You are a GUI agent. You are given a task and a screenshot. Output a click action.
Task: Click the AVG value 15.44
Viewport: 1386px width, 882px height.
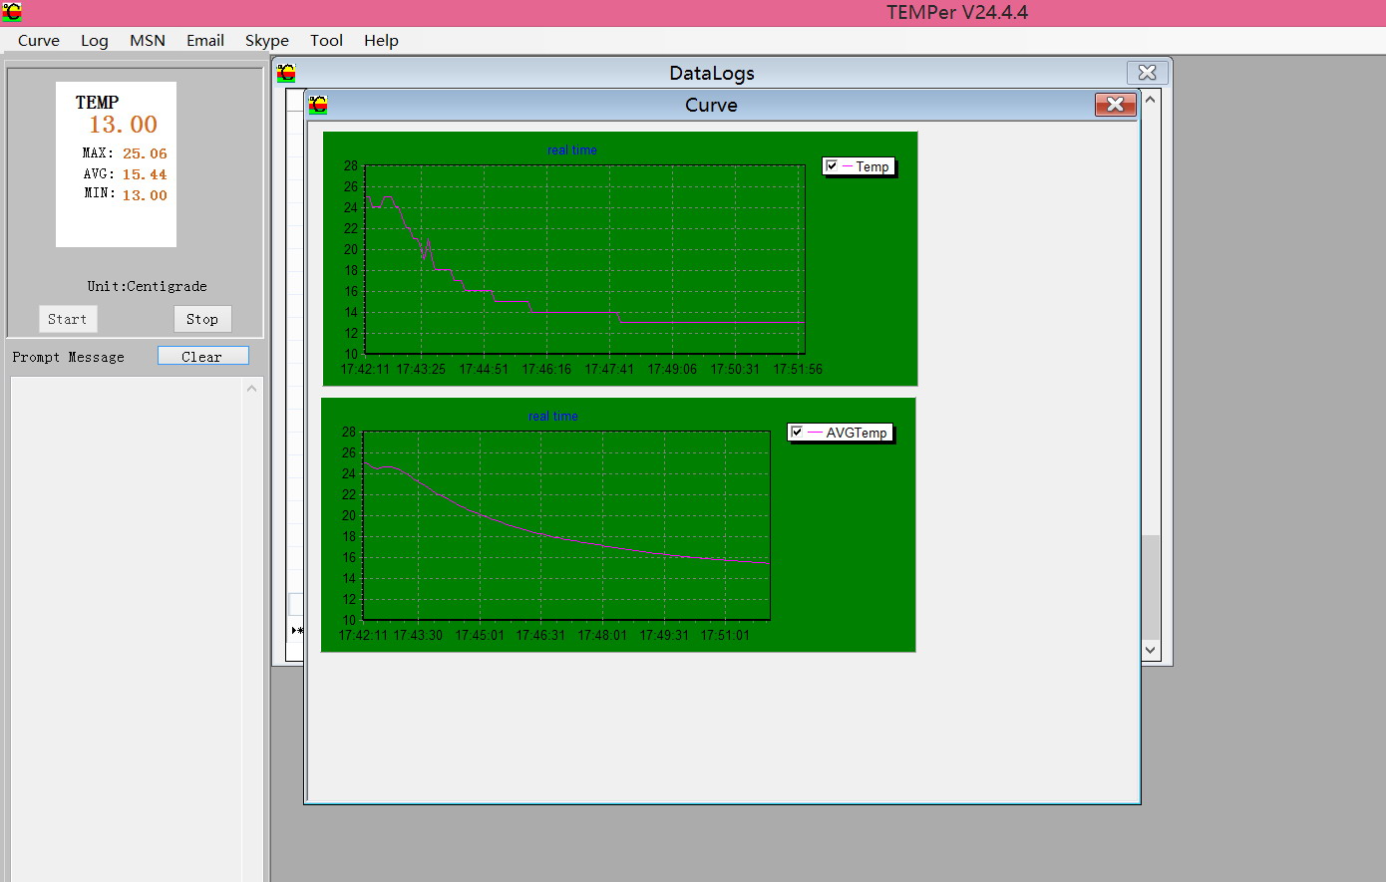coord(145,174)
